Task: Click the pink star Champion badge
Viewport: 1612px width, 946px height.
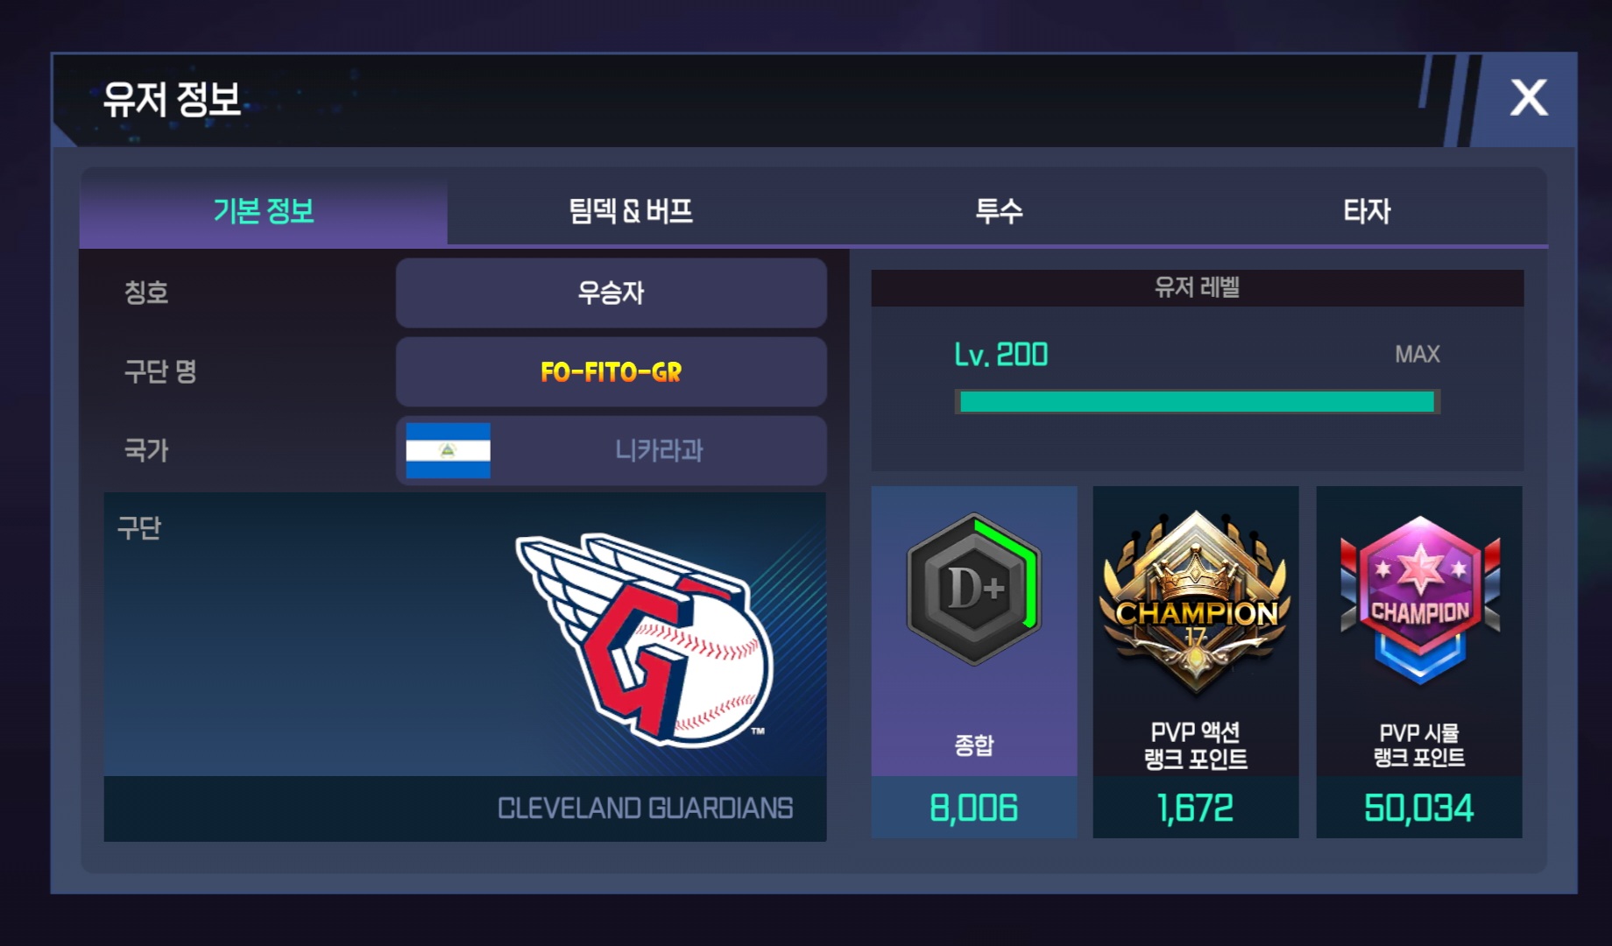Action: pos(1419,601)
